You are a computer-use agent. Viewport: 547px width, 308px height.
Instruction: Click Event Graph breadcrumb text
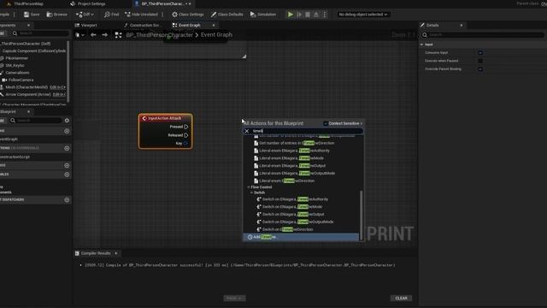tap(216, 35)
